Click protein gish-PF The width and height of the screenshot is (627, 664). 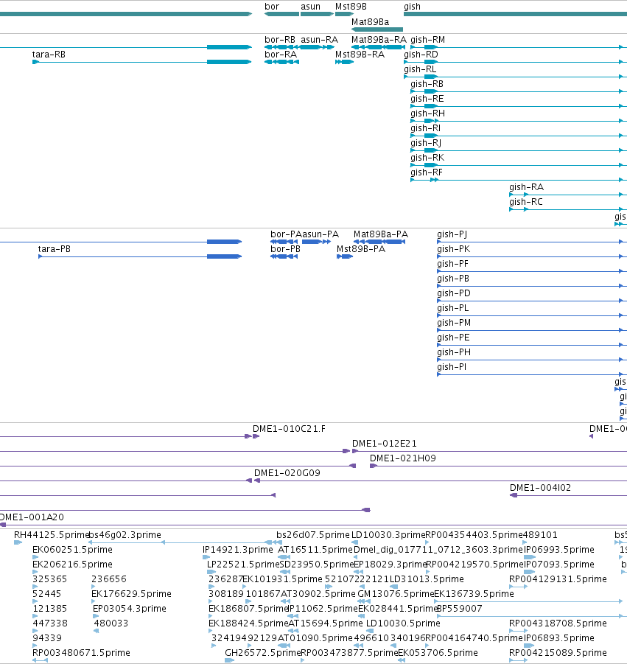pyautogui.click(x=452, y=265)
